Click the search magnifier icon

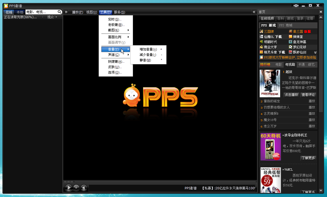click(59, 12)
